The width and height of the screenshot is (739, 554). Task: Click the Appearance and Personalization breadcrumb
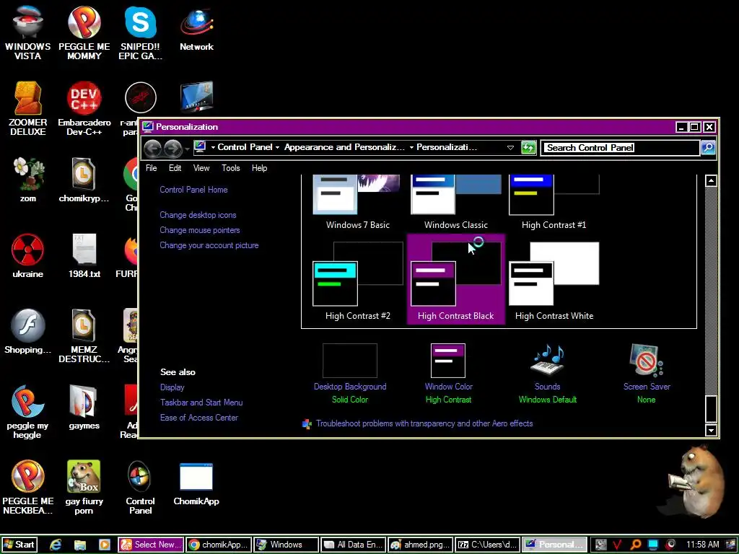click(x=344, y=147)
